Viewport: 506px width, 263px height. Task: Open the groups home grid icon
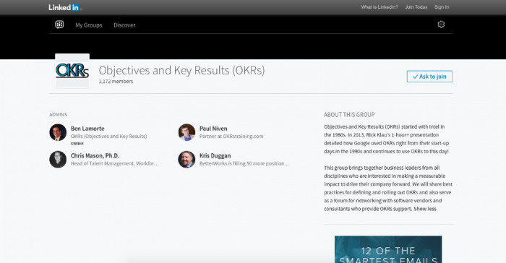59,25
